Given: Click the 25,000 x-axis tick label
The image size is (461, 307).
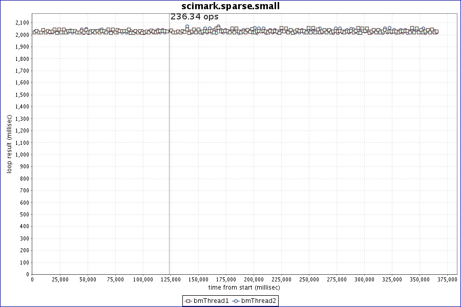Looking at the screenshot, I should 59,279.
